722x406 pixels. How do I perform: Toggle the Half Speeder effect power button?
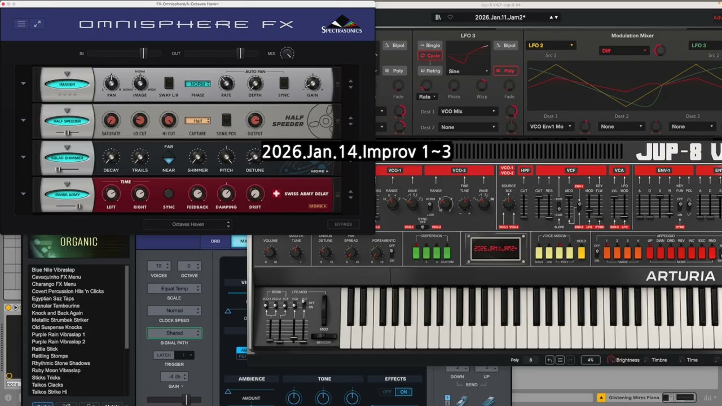[68, 121]
